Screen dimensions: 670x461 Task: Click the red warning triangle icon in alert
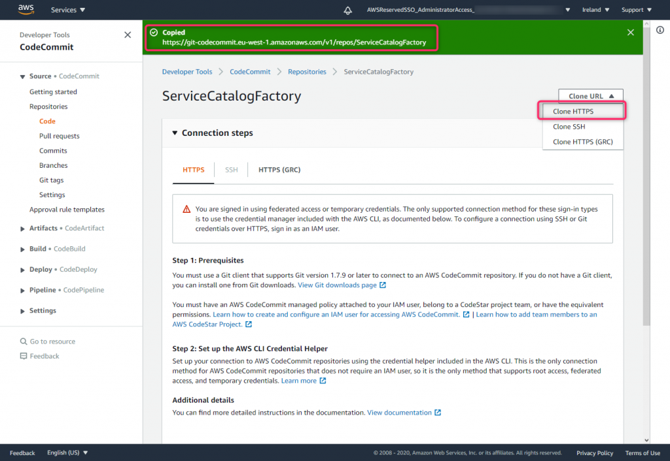[x=186, y=209]
